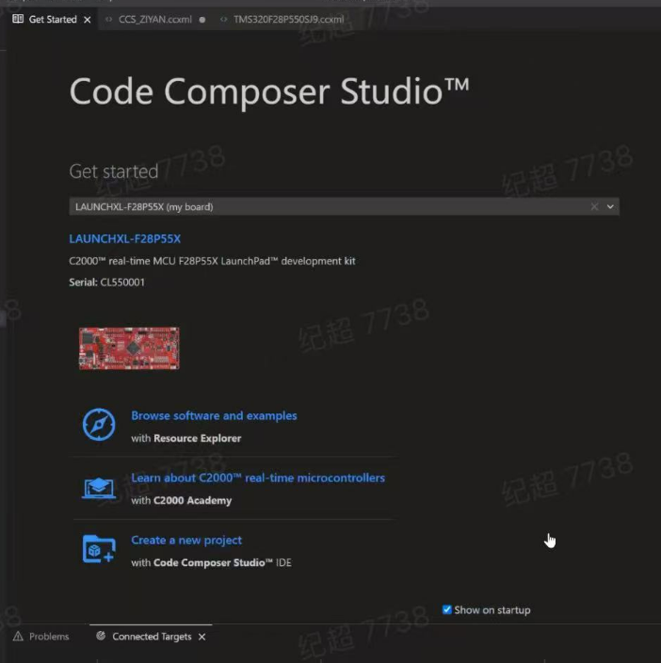
Task: Close the Connected Targets panel tab
Action: coord(202,637)
